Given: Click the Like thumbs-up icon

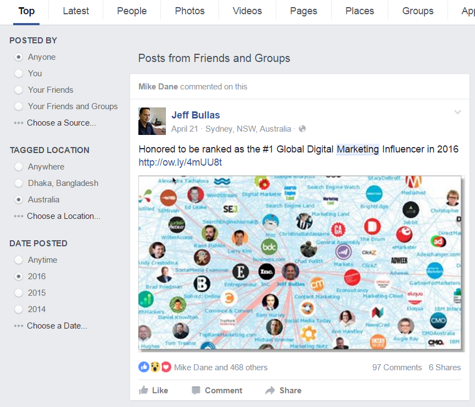Looking at the screenshot, I should (144, 391).
